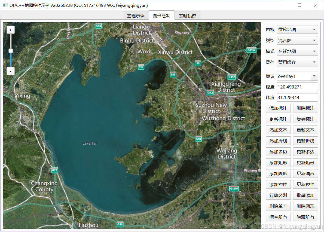Click the 经度 input field 120.493271
Image resolution: width=324 pixels, height=232 pixels.
[297, 87]
